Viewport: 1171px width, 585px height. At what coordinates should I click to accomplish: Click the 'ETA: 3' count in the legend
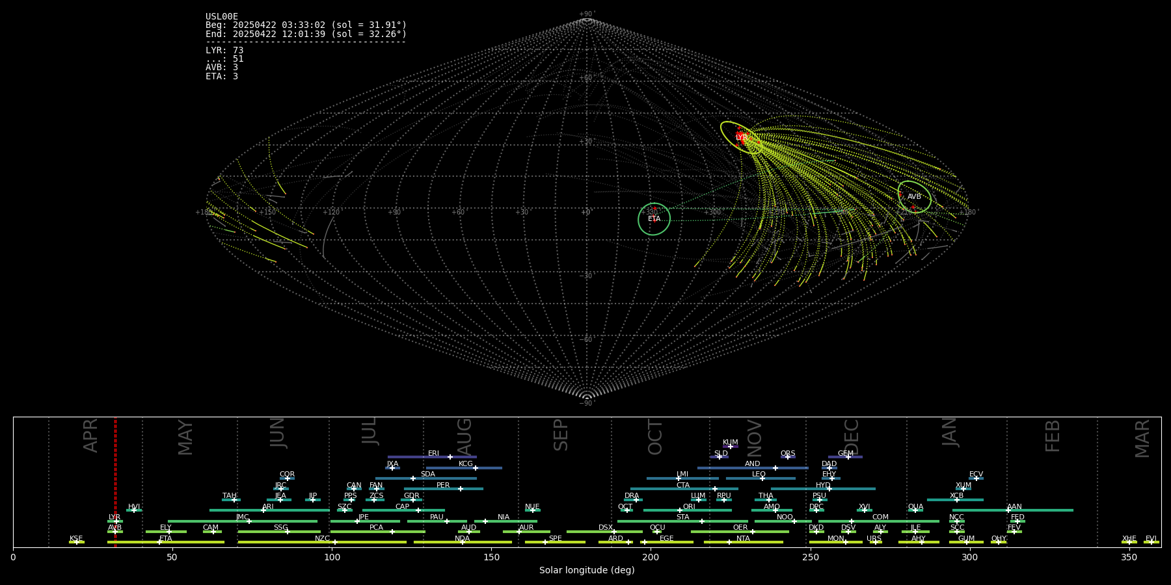(222, 77)
